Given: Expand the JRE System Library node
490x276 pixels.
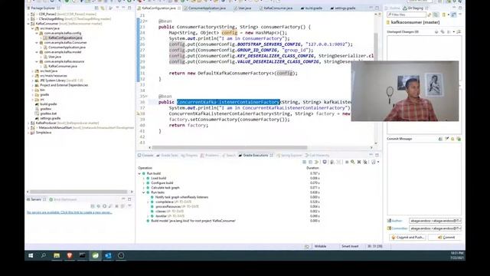Looking at the screenshot, I should (32, 80).
